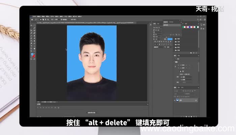Switch to the Channels tab
236x135 pixels.
(179, 87)
